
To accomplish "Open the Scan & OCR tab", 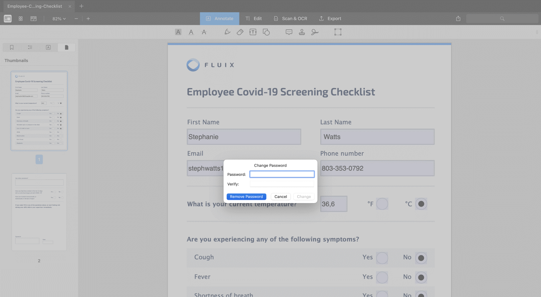I will 290,19.
